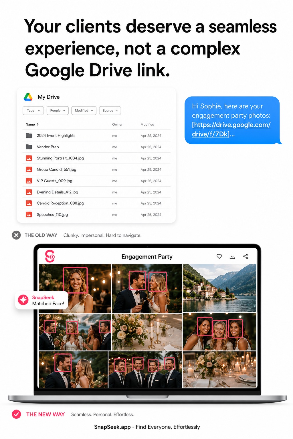
Task: Click the image icon for Speeches_110.jpg
Action: point(29,215)
